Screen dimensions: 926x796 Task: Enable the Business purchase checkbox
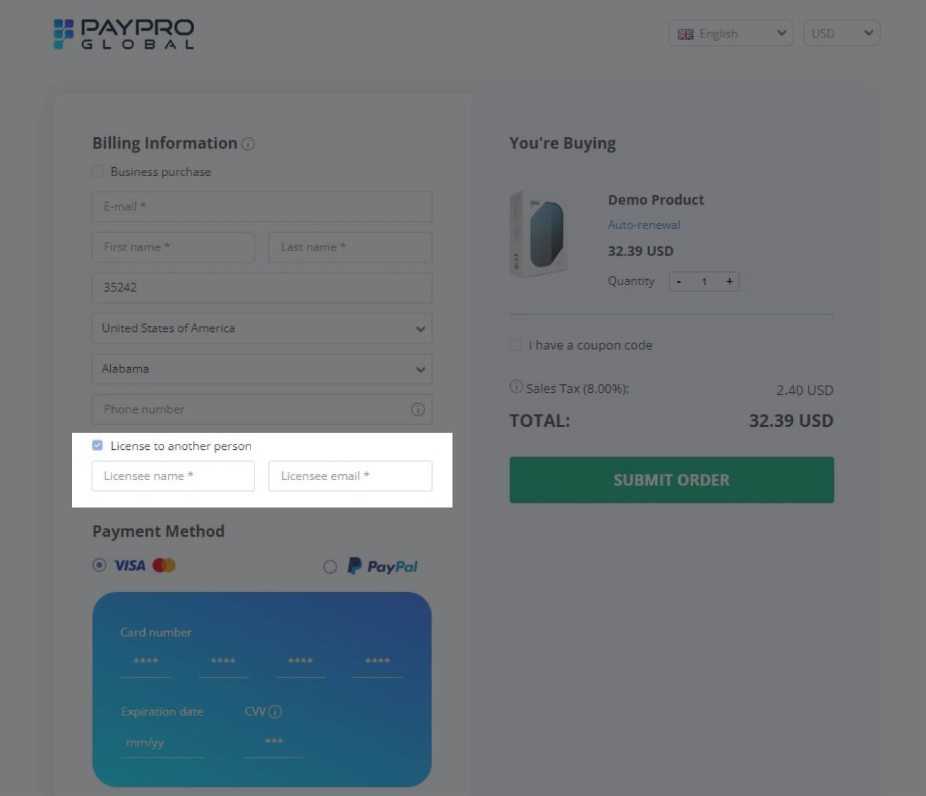tap(97, 170)
